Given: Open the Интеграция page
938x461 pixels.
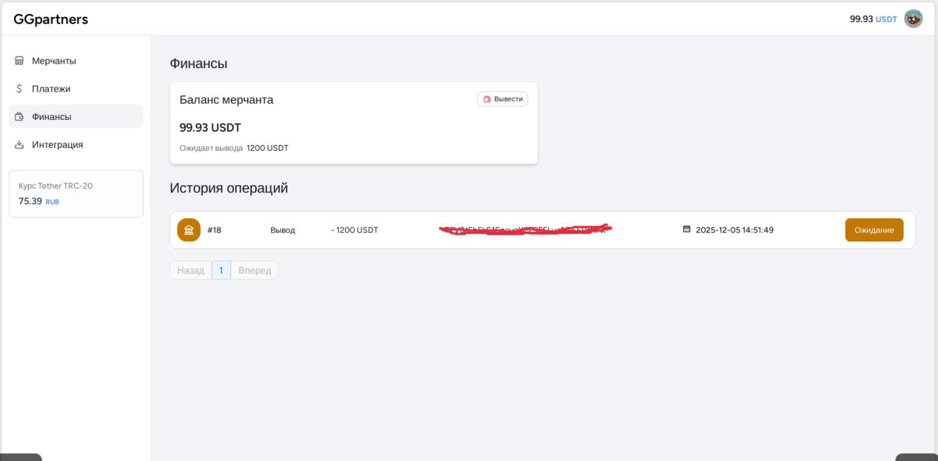Looking at the screenshot, I should point(57,144).
